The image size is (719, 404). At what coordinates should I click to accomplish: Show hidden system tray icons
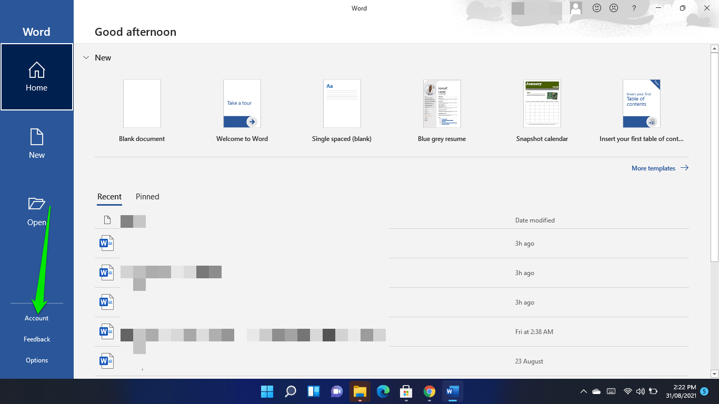click(x=583, y=391)
